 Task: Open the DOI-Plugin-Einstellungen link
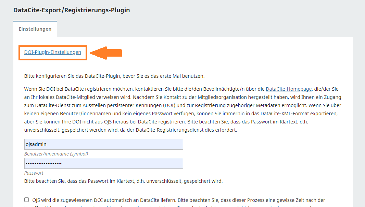tap(52, 52)
